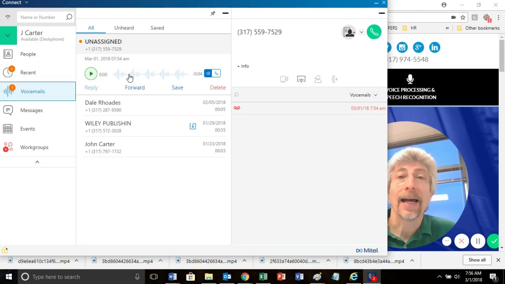Start screen sharing with contact
505x284 pixels.
point(301,79)
